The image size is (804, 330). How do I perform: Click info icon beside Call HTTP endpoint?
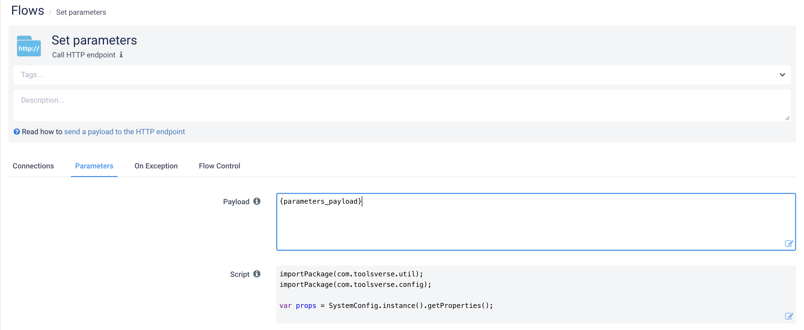click(121, 55)
